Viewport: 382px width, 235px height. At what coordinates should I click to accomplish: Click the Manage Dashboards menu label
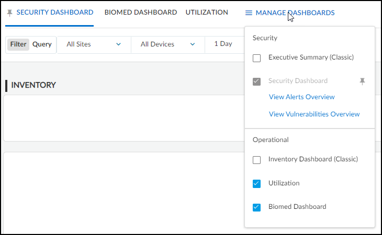coord(295,13)
